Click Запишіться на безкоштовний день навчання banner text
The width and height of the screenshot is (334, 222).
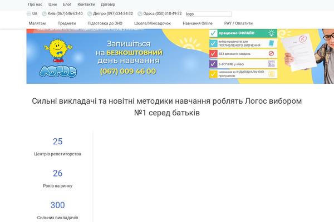coord(129,52)
